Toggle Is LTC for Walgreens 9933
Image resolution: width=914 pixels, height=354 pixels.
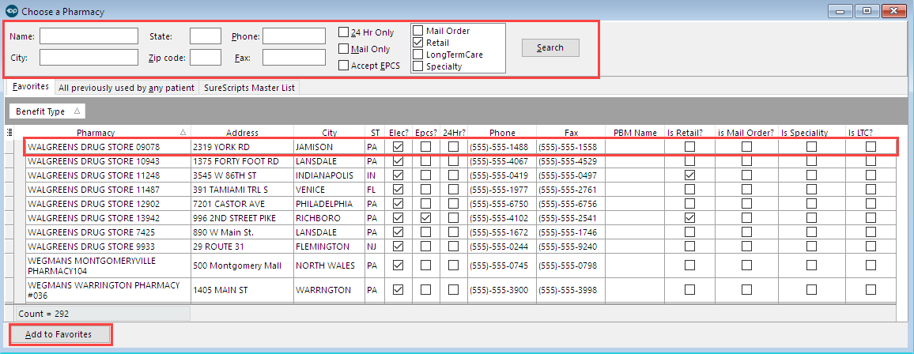[x=871, y=247]
